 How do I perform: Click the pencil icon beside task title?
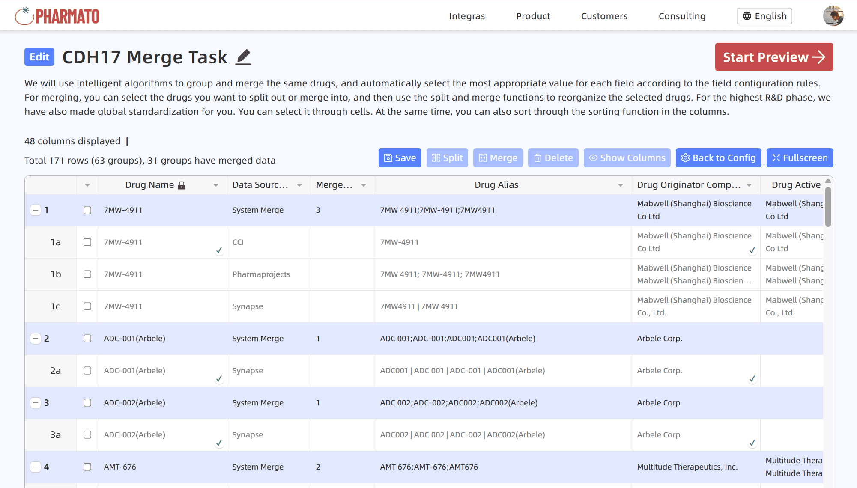point(243,57)
